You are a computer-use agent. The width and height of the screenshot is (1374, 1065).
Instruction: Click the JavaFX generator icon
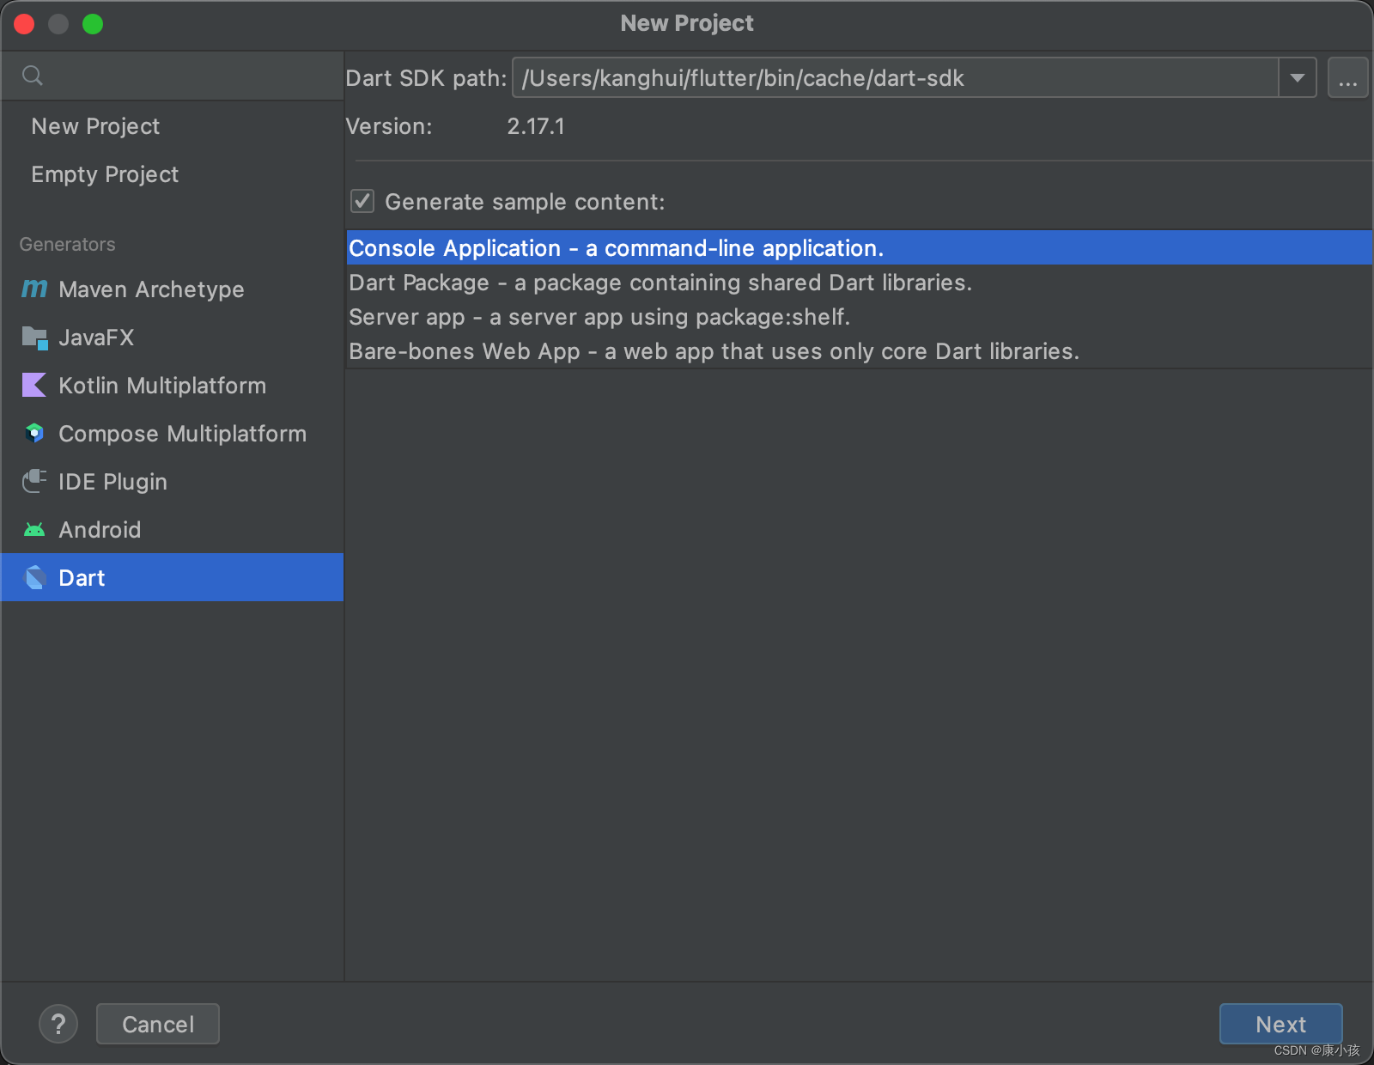[33, 338]
